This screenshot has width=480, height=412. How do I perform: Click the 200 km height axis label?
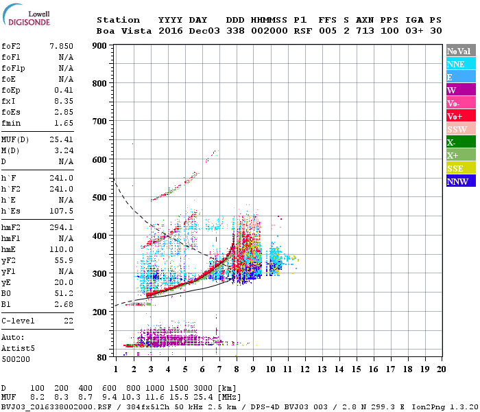tap(99, 312)
